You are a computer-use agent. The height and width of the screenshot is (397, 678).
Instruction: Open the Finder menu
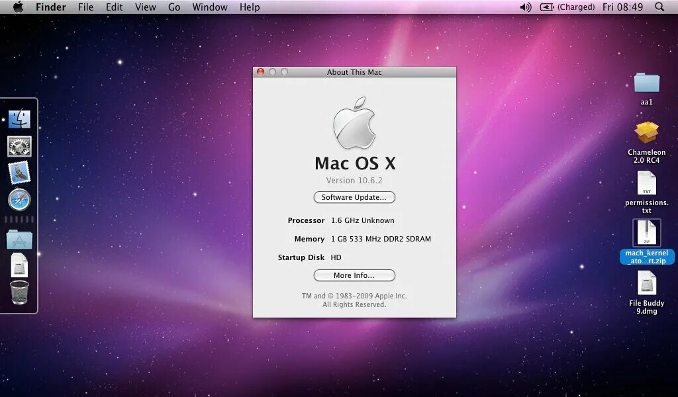point(50,7)
